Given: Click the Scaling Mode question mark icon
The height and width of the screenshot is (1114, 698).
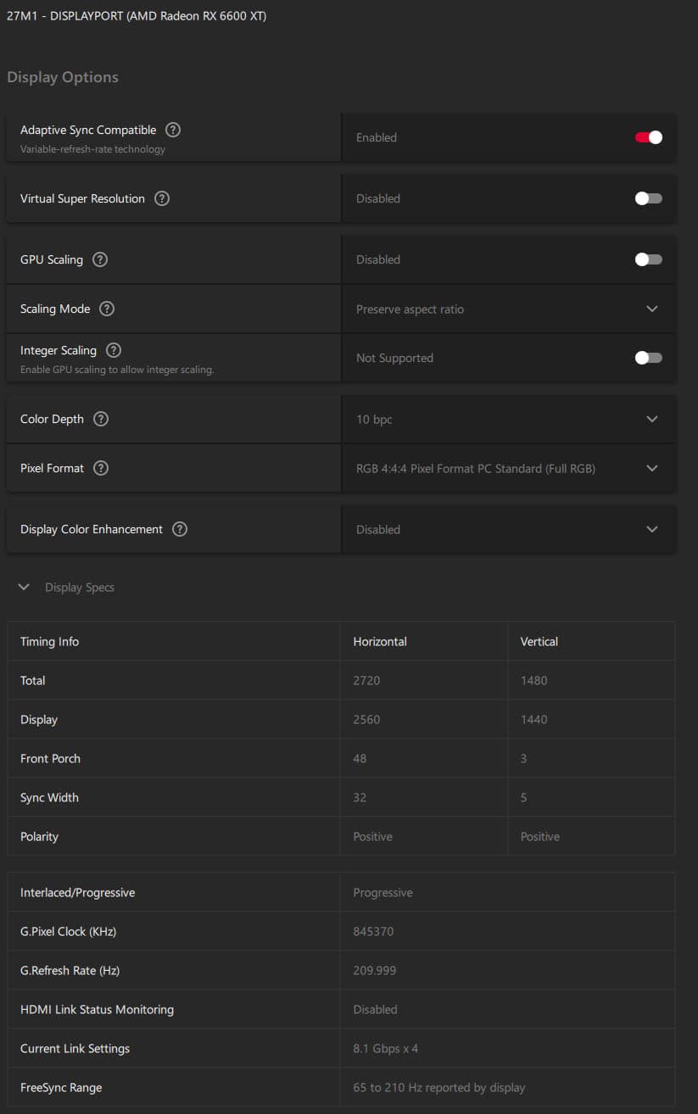Looking at the screenshot, I should click(107, 309).
